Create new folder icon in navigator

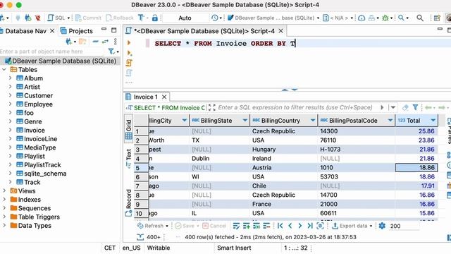click(83, 42)
